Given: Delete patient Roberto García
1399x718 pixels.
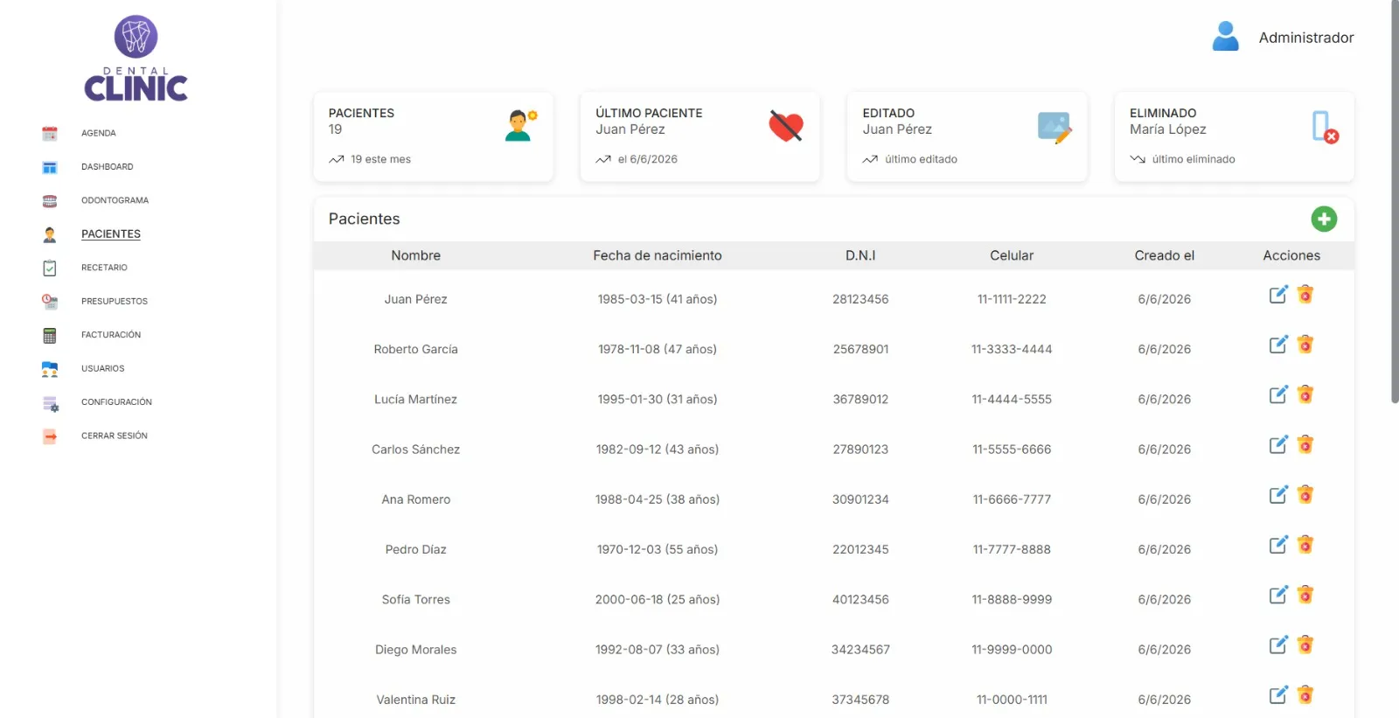Looking at the screenshot, I should 1305,345.
